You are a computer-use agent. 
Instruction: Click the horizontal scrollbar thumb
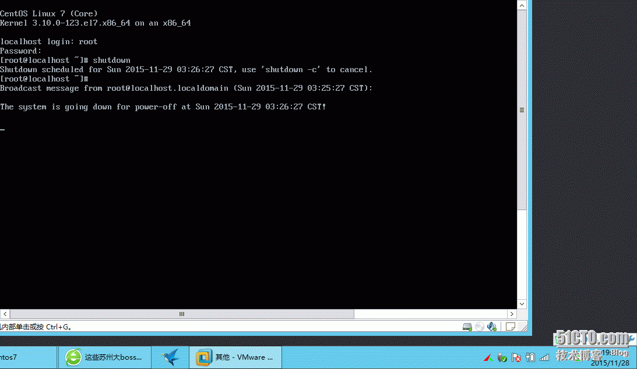pyautogui.click(x=182, y=314)
